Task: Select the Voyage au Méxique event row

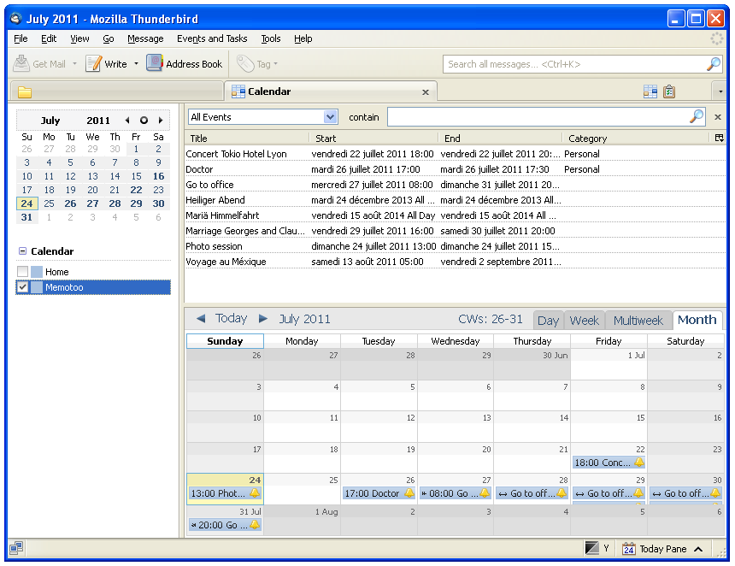Action: coord(456,262)
